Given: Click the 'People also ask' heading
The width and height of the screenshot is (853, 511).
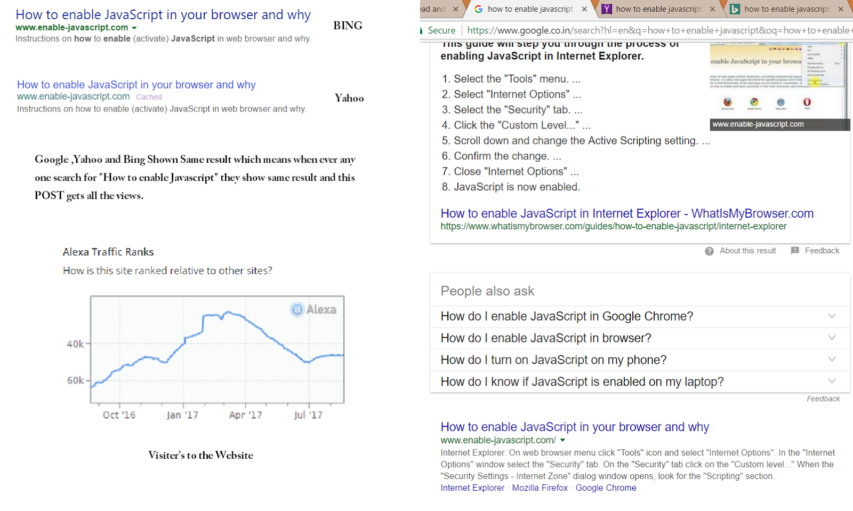Looking at the screenshot, I should coord(487,291).
